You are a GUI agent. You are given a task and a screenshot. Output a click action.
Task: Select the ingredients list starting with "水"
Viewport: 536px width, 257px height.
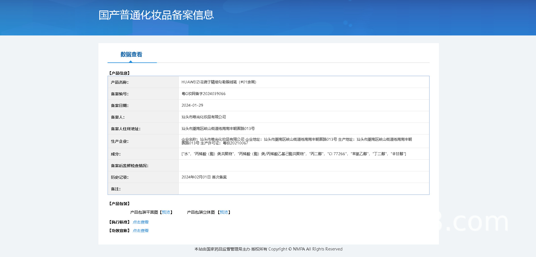(x=294, y=154)
